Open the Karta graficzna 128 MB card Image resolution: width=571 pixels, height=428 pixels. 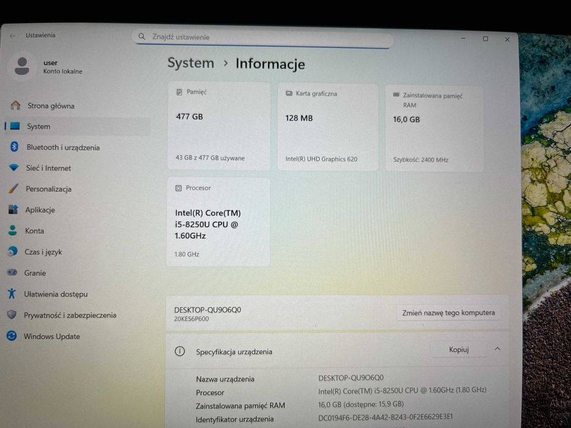click(328, 127)
